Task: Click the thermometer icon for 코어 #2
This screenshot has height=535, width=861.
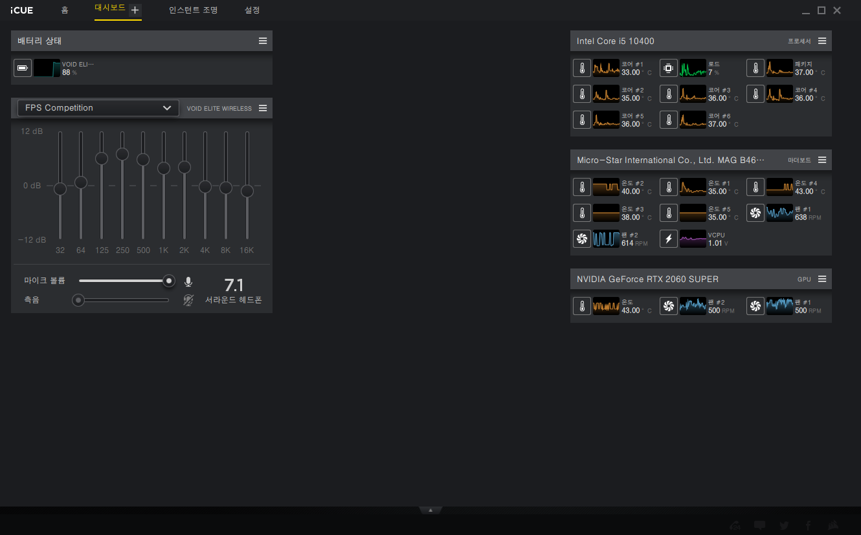Action: 582,94
